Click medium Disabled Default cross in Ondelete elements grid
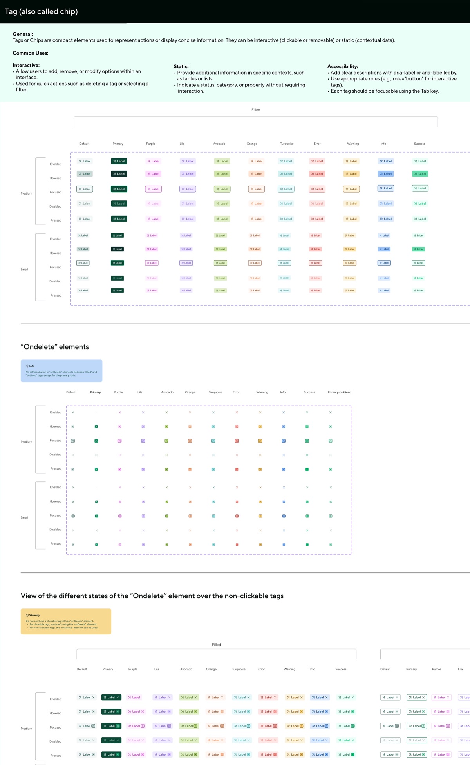Image resolution: width=470 pixels, height=765 pixels. [73, 455]
